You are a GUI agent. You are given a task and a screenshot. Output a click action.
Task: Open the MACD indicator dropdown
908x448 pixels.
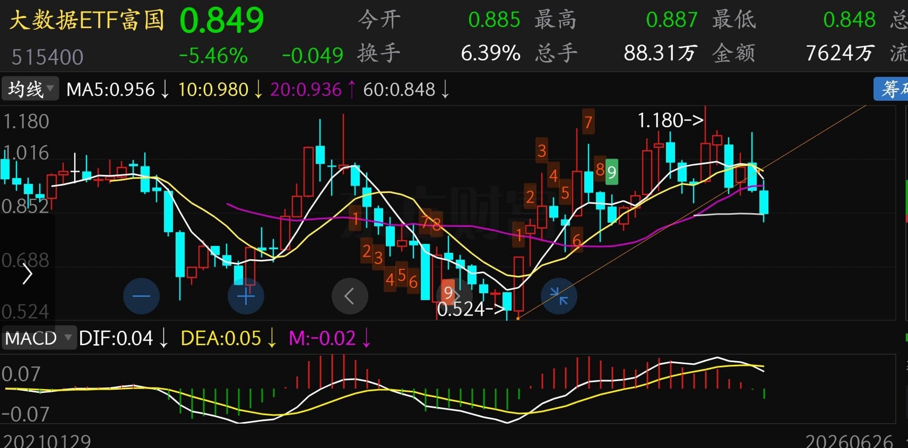tap(39, 338)
